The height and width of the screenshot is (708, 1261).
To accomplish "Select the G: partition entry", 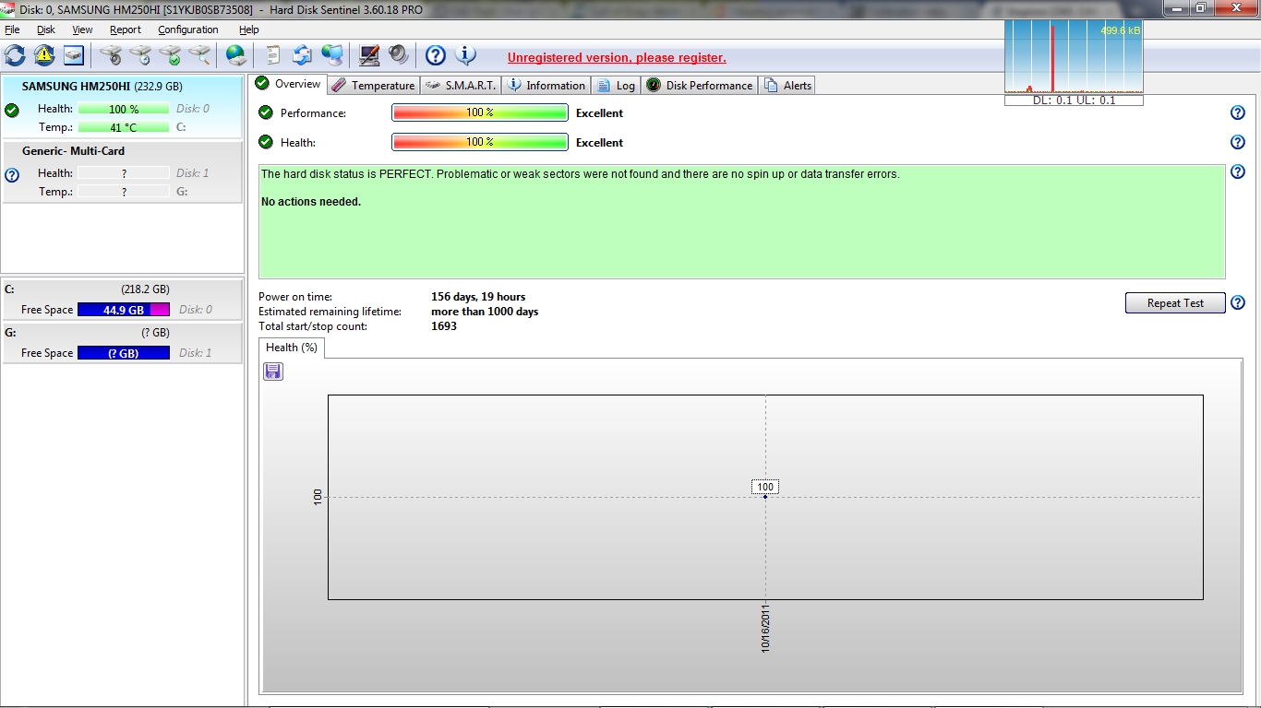I will 123,343.
